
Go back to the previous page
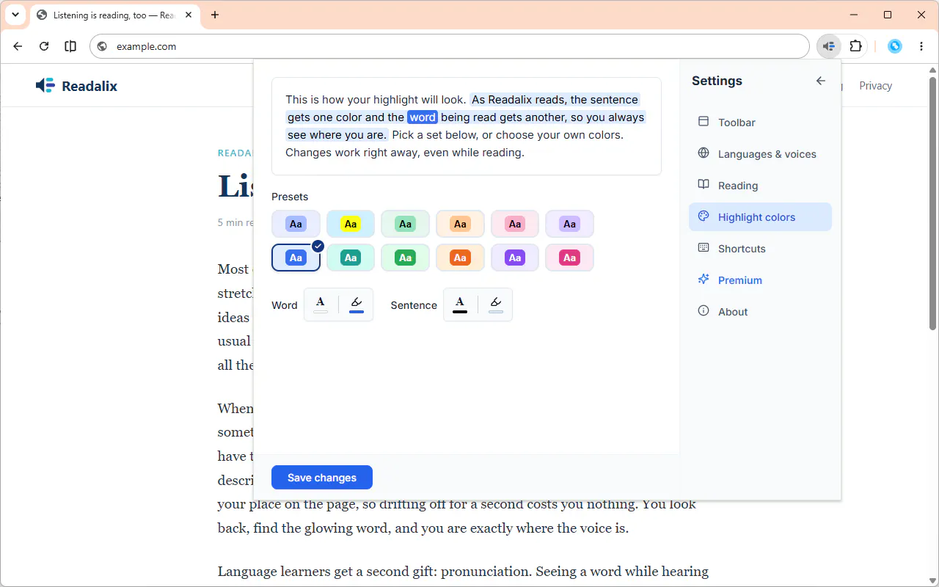coord(18,46)
